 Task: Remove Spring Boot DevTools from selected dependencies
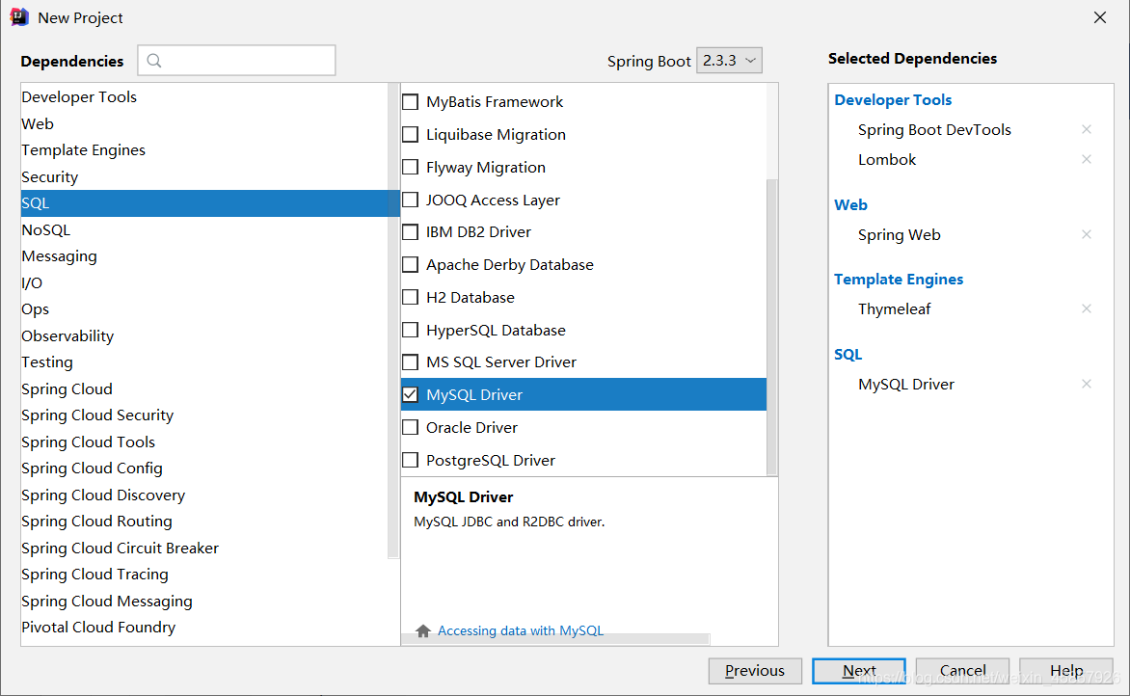click(x=1086, y=130)
